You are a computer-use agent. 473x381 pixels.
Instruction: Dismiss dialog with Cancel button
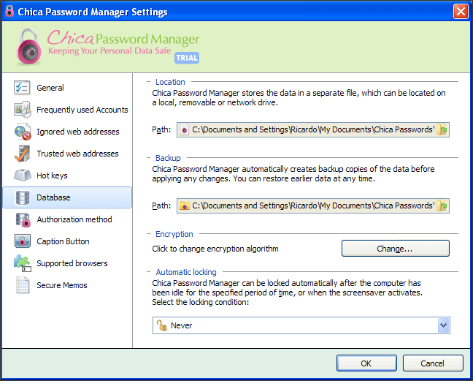tap(433, 363)
